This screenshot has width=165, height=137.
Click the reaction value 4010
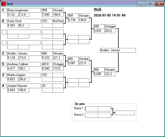(47, 64)
